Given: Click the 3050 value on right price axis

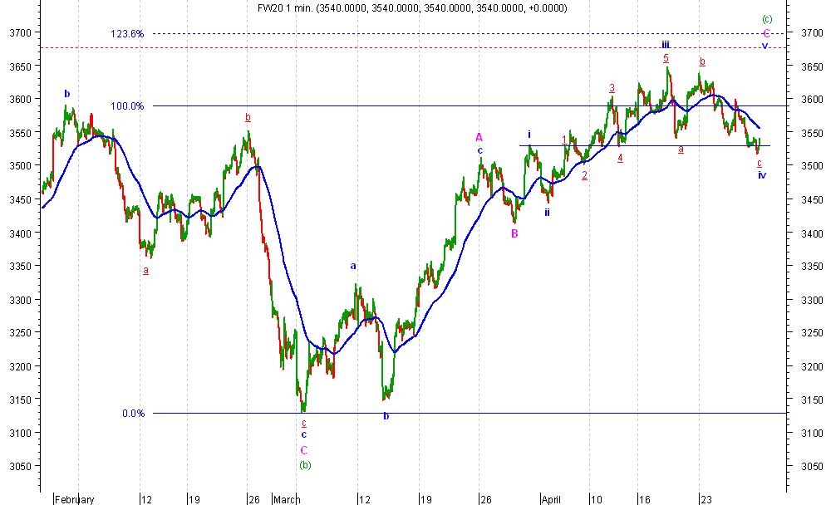Looking at the screenshot, I should [x=812, y=466].
